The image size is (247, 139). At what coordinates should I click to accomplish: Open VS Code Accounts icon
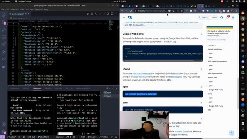[3, 124]
